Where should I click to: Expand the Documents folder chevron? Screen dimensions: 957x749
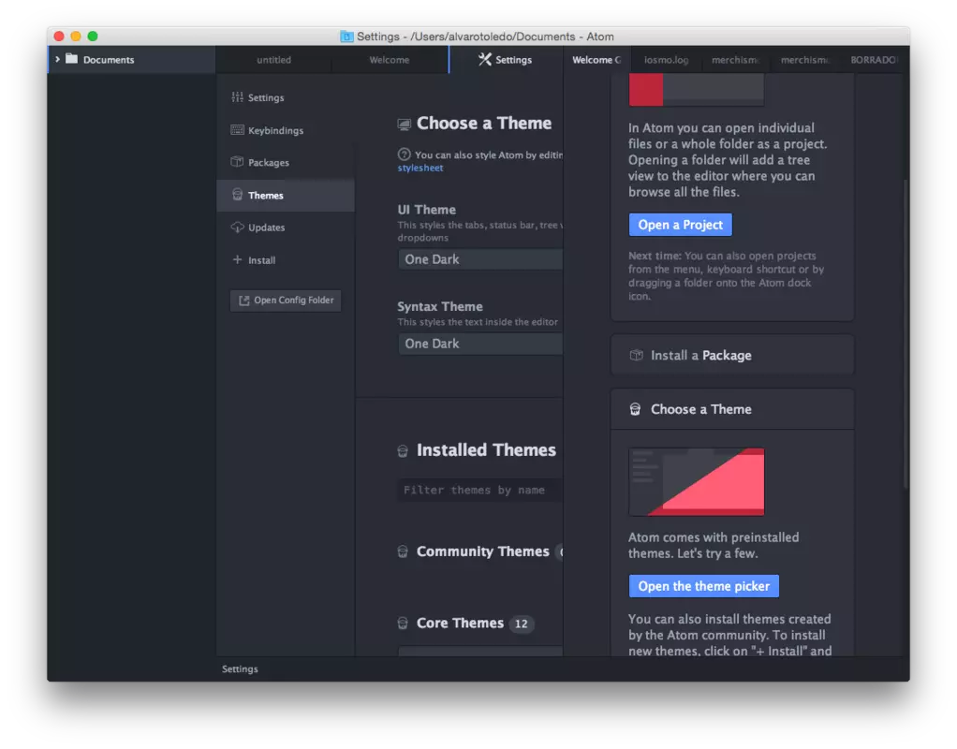[x=57, y=59]
